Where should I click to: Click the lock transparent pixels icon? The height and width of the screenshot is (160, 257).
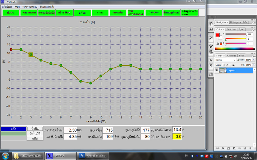click(x=223, y=65)
